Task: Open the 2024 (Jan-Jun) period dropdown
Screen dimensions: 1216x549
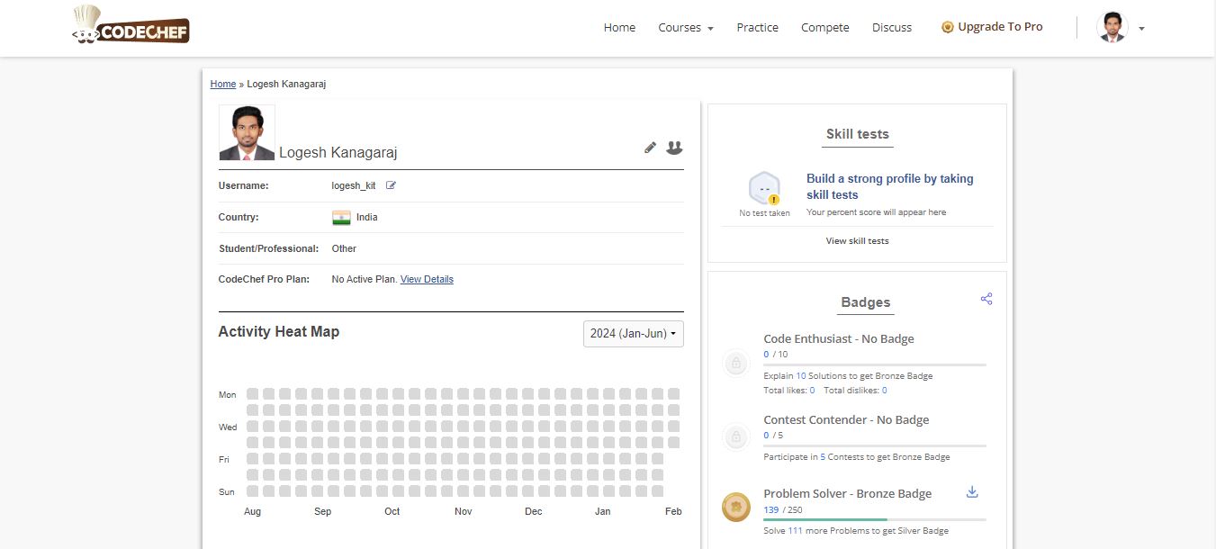Action: 634,334
